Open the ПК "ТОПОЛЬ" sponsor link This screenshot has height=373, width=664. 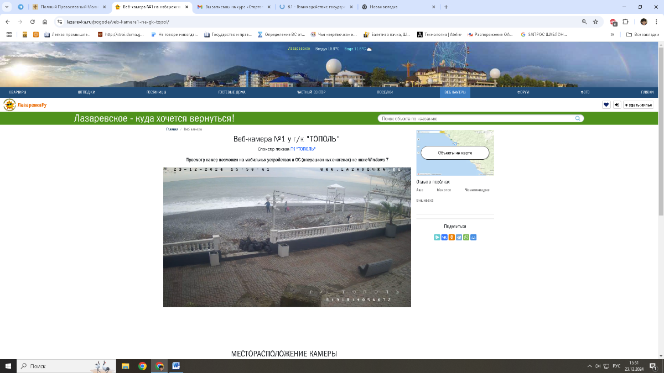(303, 149)
